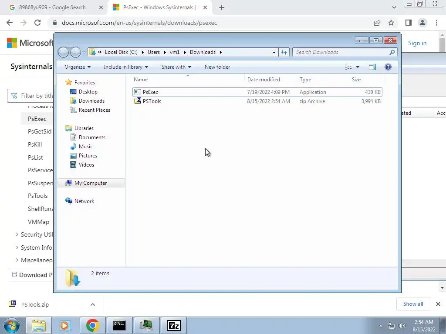The width and height of the screenshot is (446, 334).
Task: Open VMMap link in docs sidebar
Action: click(x=38, y=222)
